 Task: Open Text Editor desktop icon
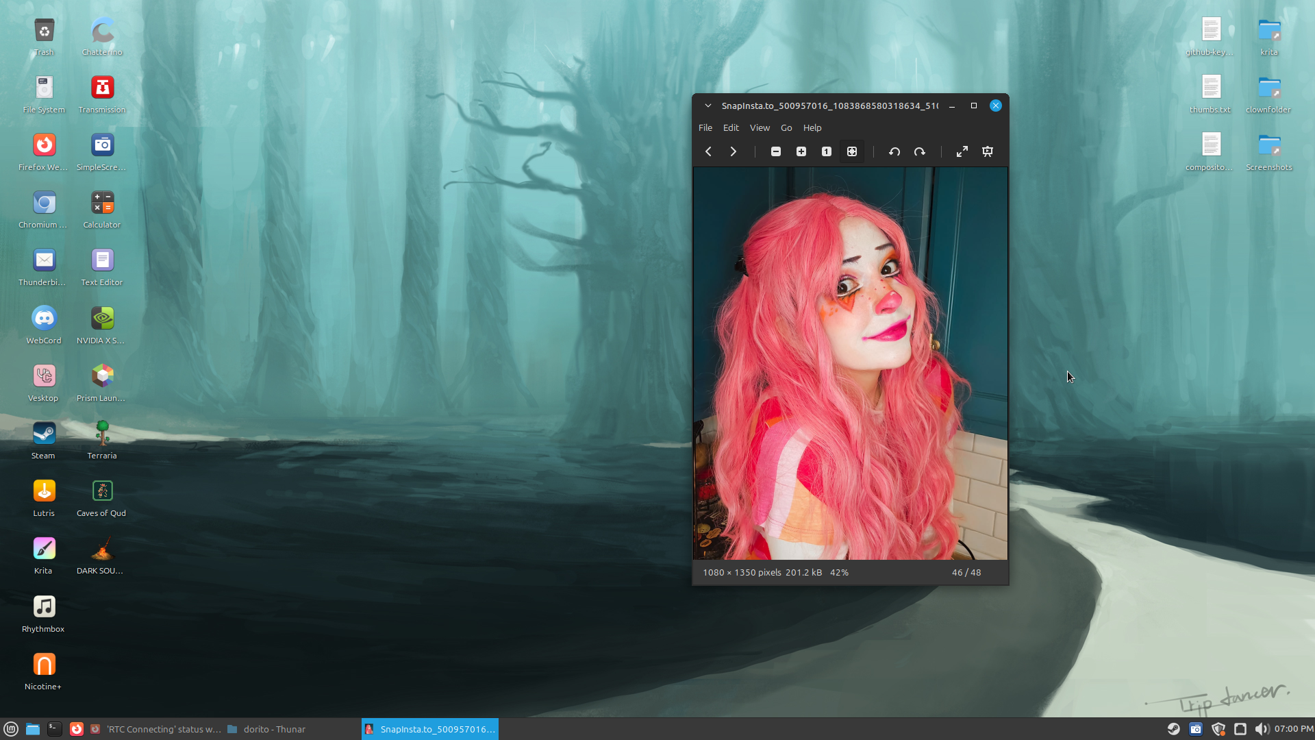pos(102,267)
